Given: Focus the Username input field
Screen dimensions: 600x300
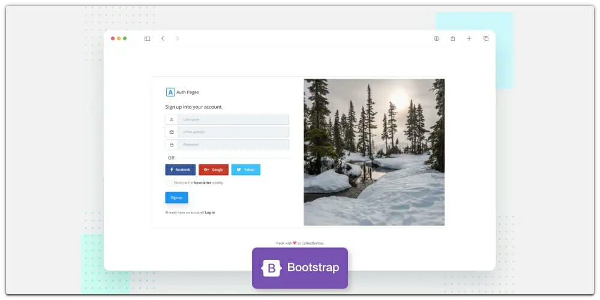Looking at the screenshot, I should click(x=233, y=119).
